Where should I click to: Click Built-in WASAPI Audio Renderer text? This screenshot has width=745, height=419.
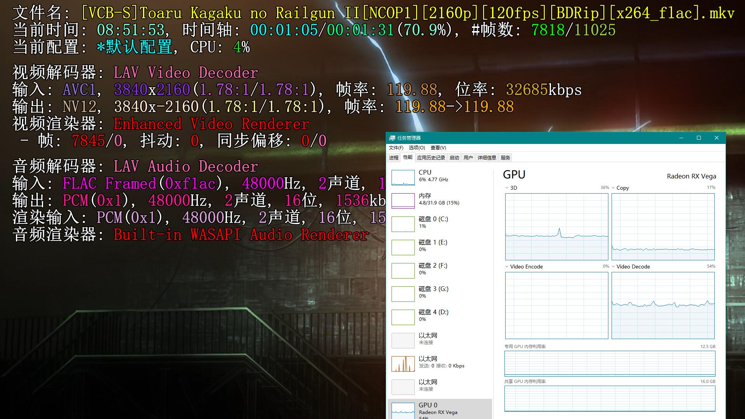pyautogui.click(x=241, y=235)
